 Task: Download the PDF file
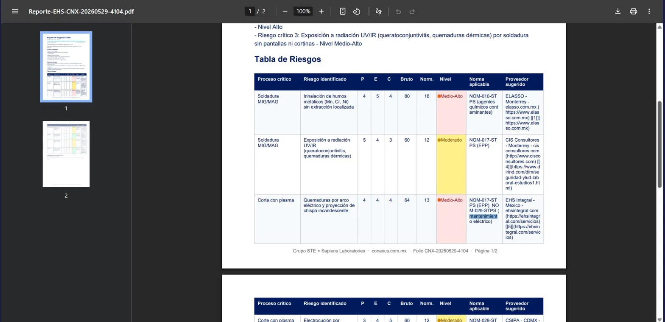(x=618, y=11)
